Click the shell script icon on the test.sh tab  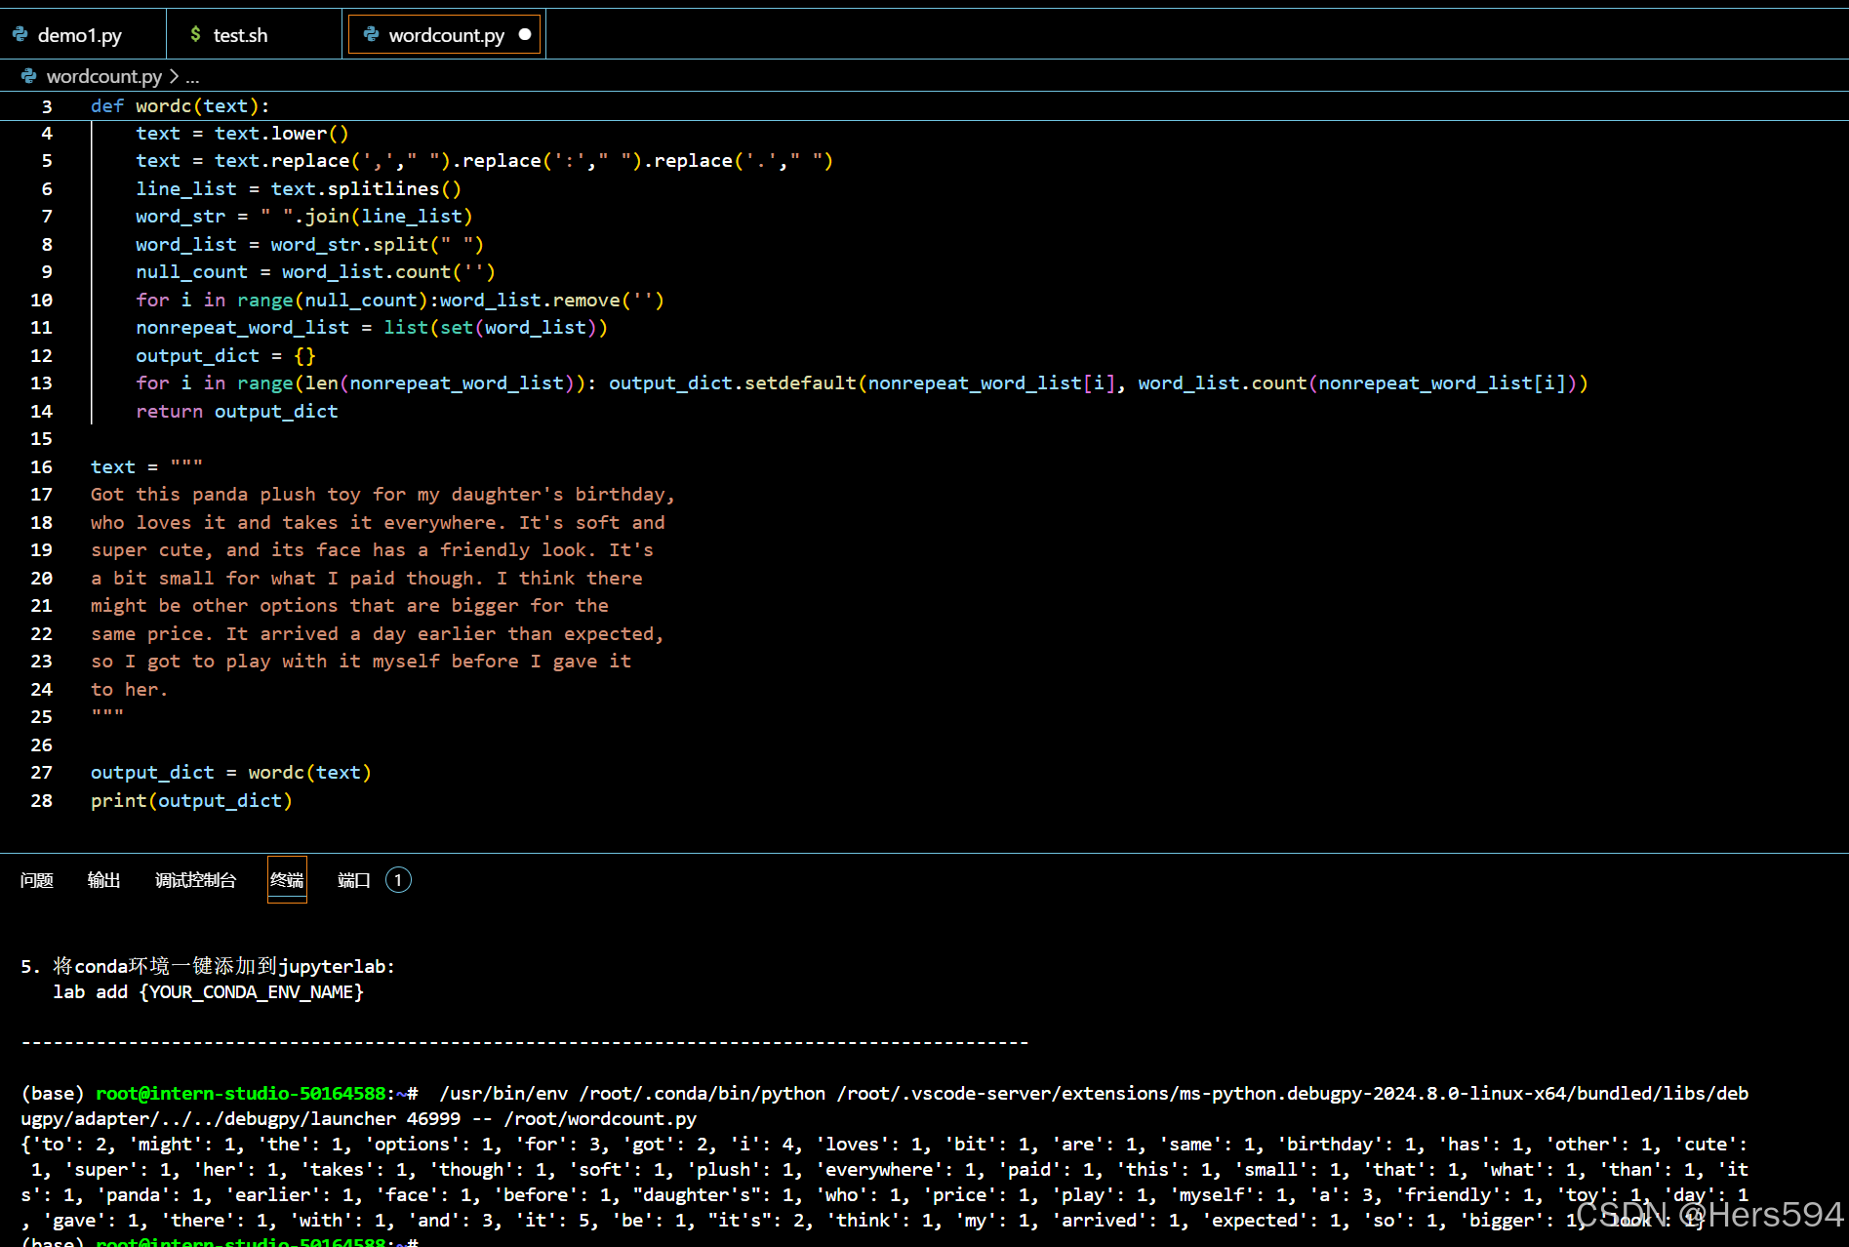pos(193,33)
